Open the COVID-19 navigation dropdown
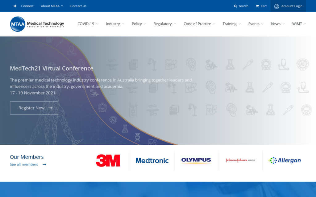The image size is (316, 197). point(88,24)
